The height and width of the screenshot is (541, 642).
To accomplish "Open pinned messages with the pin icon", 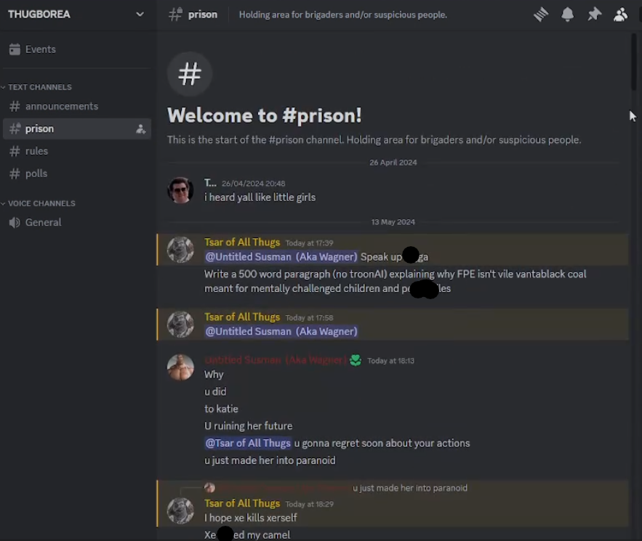I will pos(594,15).
